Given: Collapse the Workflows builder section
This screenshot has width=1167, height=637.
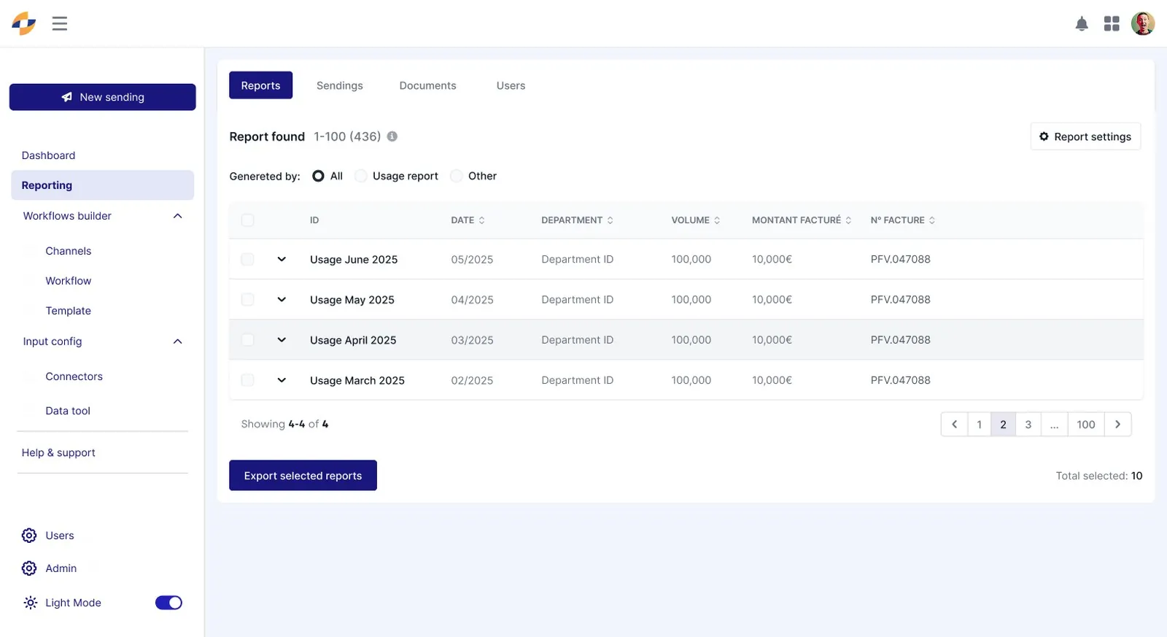Looking at the screenshot, I should pyautogui.click(x=177, y=216).
